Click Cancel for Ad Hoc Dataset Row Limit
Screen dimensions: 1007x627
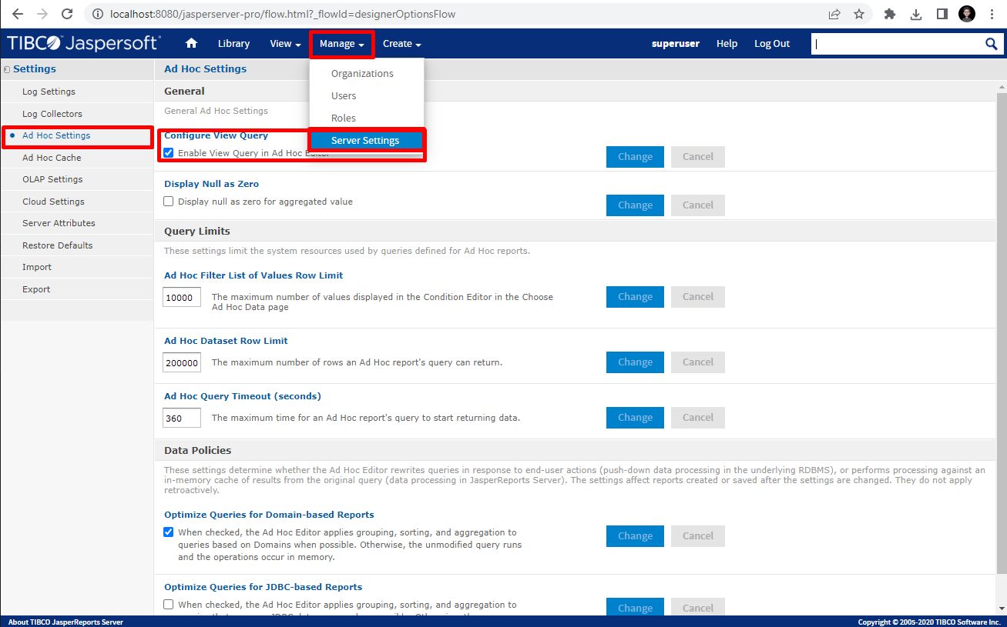click(698, 362)
